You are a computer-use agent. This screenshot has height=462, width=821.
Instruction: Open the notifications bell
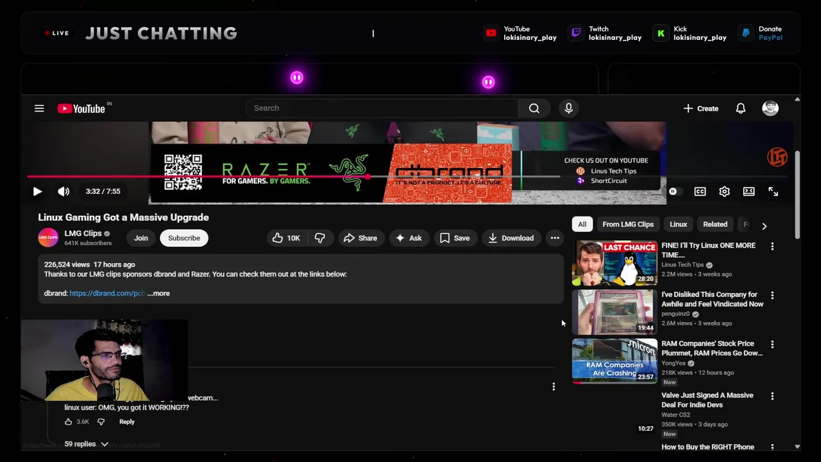point(741,108)
